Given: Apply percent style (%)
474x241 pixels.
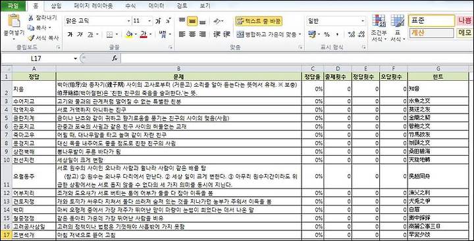Looking at the screenshot, I should click(327, 34).
